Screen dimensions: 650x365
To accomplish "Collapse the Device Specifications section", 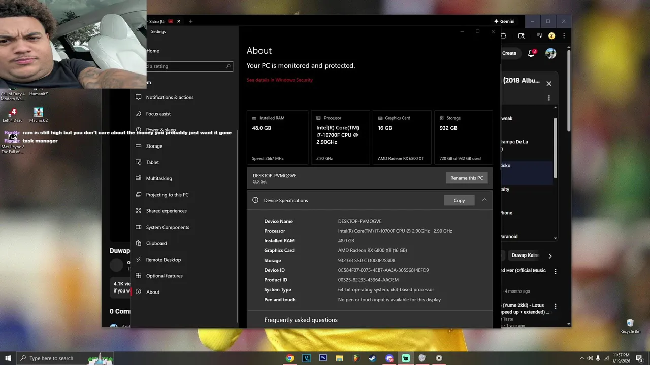I will click(x=484, y=200).
